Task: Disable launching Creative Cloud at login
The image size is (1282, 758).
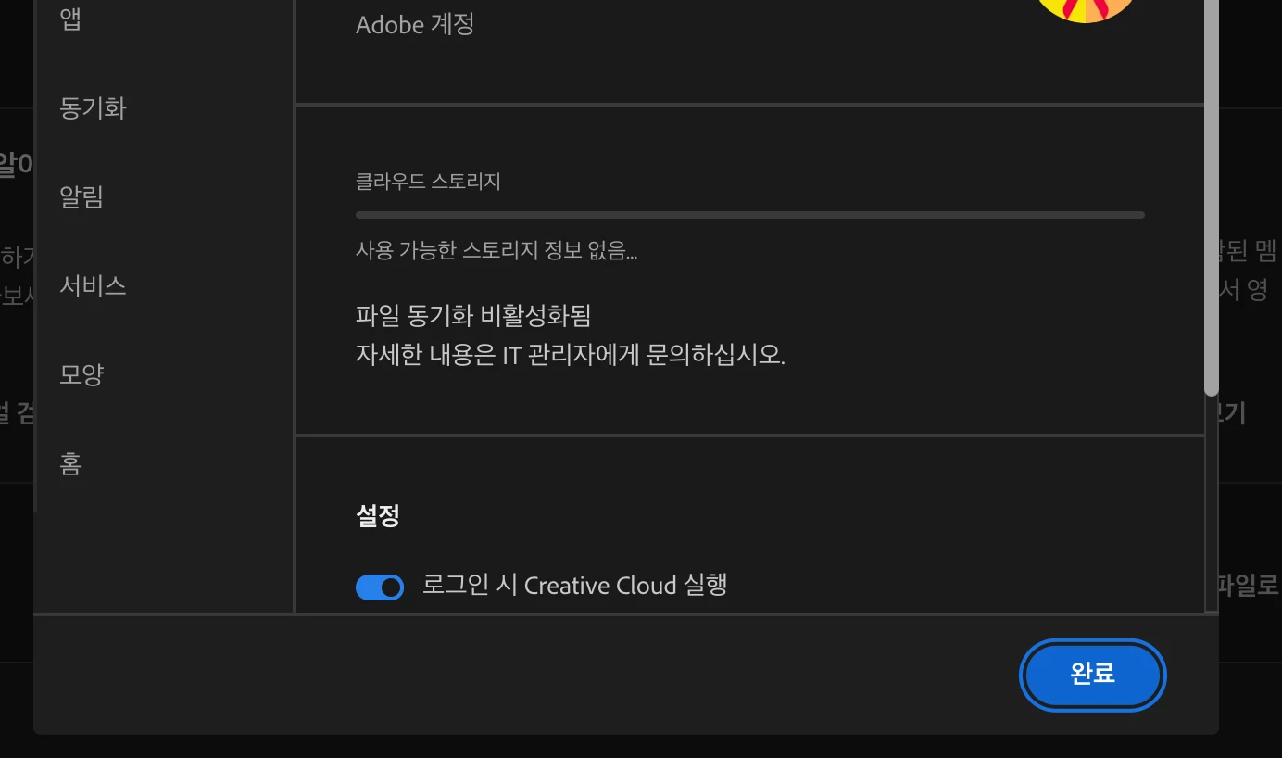Action: (x=380, y=587)
